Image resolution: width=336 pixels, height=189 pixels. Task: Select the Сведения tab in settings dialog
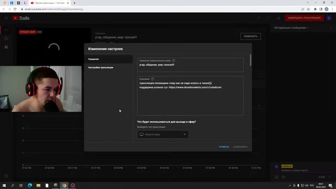tap(109, 59)
